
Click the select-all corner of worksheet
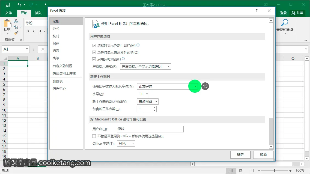click(x=5, y=58)
